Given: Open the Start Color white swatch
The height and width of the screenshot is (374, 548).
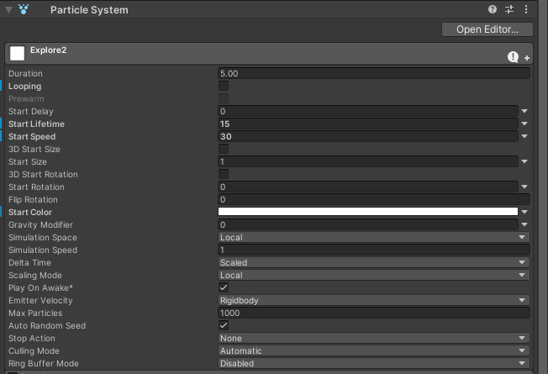Looking at the screenshot, I should tap(367, 212).
